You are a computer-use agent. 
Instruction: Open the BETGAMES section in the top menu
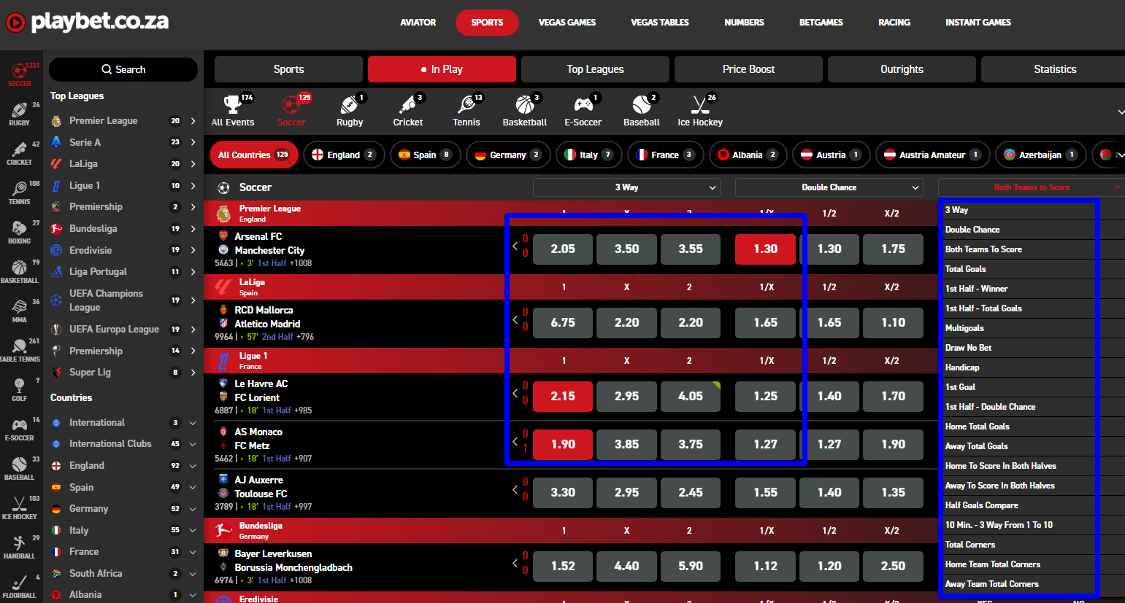[x=821, y=22]
